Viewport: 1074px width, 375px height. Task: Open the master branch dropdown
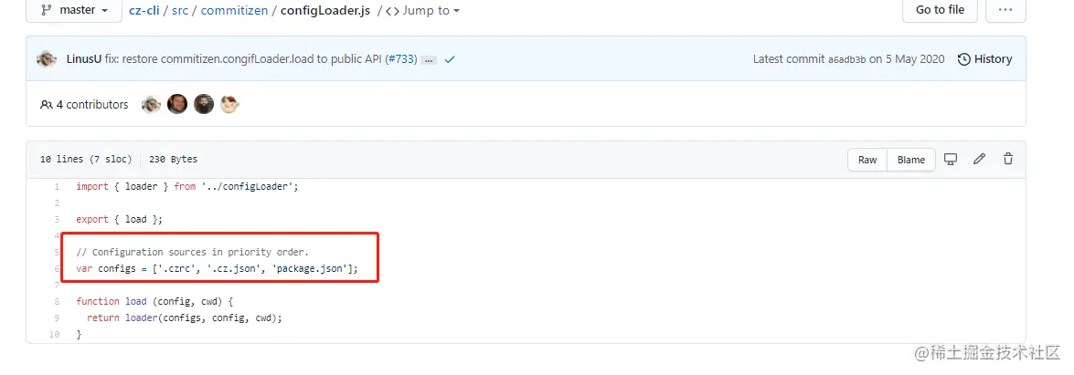[75, 10]
